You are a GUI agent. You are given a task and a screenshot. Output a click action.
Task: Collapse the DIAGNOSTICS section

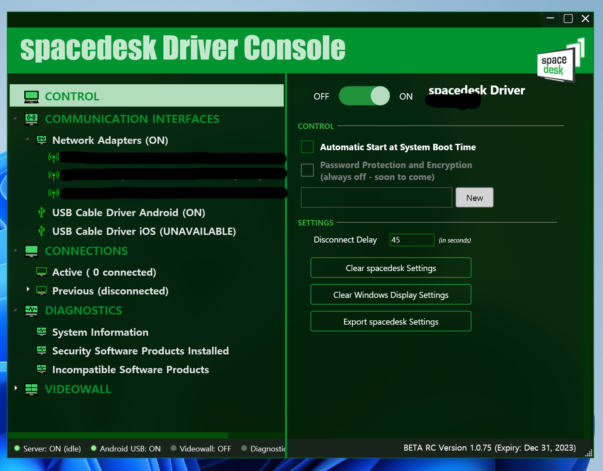(15, 310)
